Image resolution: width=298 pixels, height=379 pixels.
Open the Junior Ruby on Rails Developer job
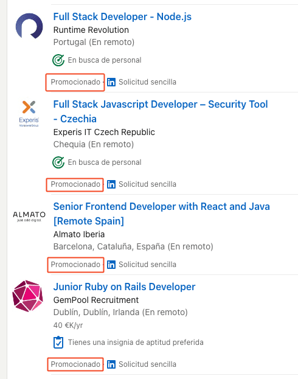coord(124,287)
